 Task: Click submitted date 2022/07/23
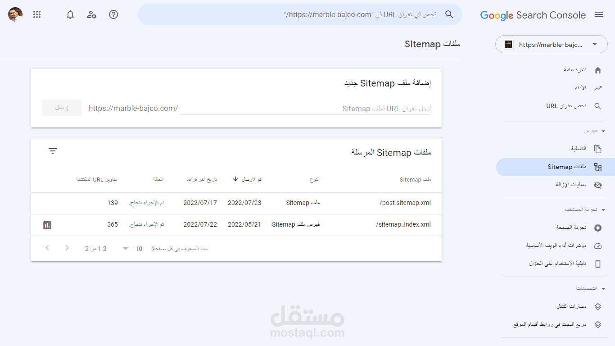244,203
